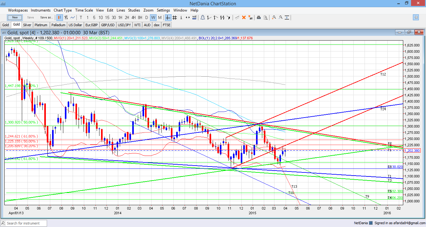Open the Chart Type menu

click(63, 10)
